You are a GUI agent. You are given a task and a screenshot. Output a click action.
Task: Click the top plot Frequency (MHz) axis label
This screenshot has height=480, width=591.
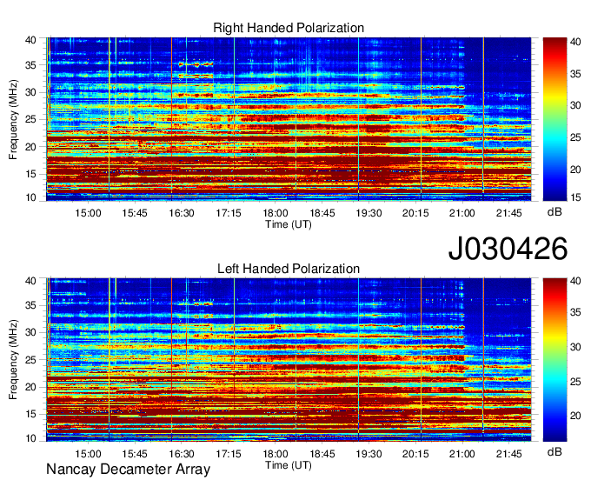click(x=13, y=119)
